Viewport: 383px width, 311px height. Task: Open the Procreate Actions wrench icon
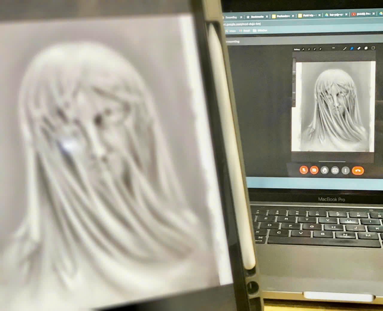pos(303,49)
